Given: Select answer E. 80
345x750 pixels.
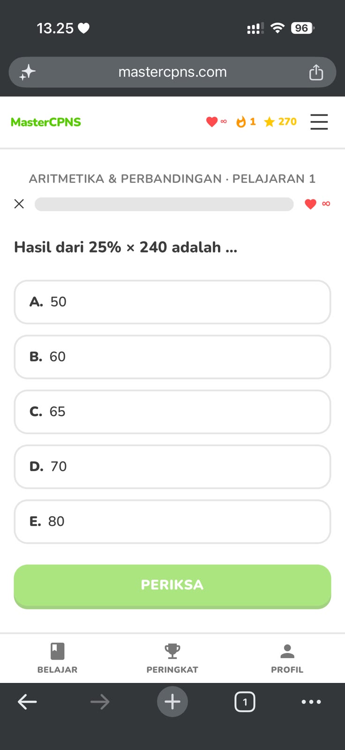Looking at the screenshot, I should pos(172,521).
